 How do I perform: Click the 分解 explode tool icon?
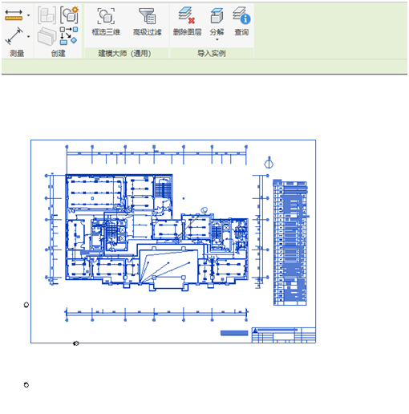coord(217,16)
